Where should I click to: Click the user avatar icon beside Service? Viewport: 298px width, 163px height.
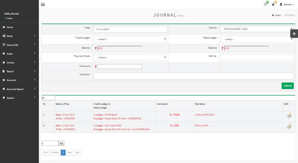point(281,4)
